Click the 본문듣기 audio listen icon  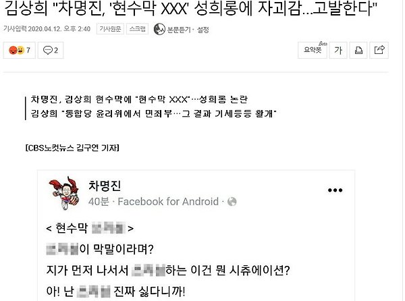coord(159,29)
